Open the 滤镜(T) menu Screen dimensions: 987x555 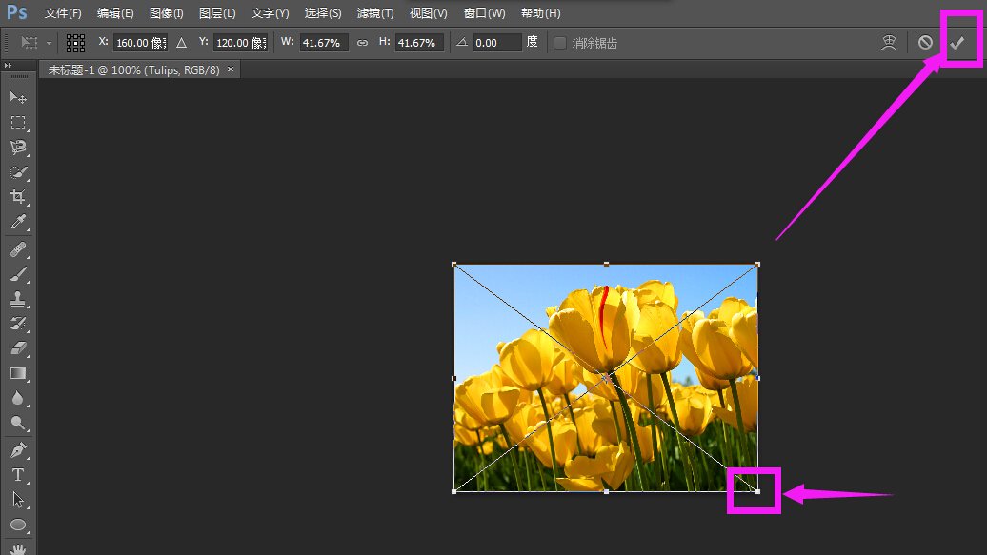[374, 13]
